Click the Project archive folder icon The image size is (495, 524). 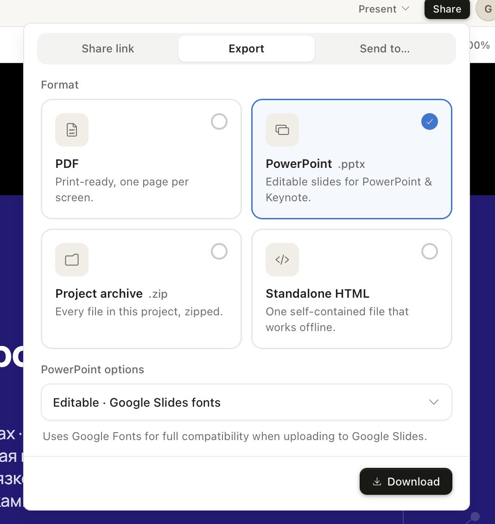click(x=72, y=260)
